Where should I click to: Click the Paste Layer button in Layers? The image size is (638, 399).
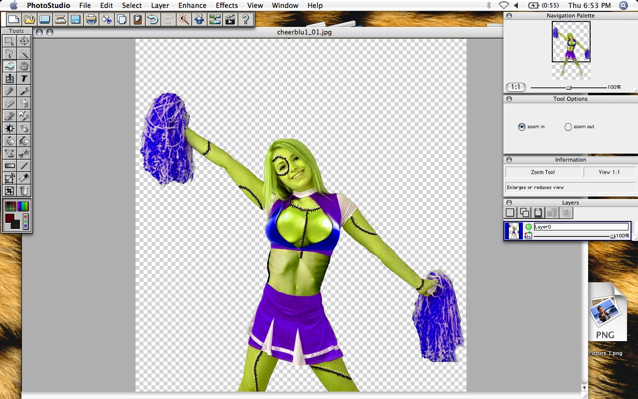pyautogui.click(x=538, y=213)
